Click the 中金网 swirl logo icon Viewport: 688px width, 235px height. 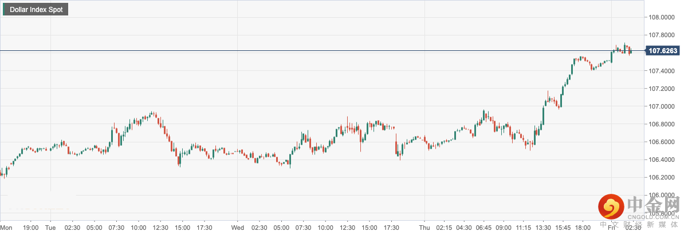(611, 206)
